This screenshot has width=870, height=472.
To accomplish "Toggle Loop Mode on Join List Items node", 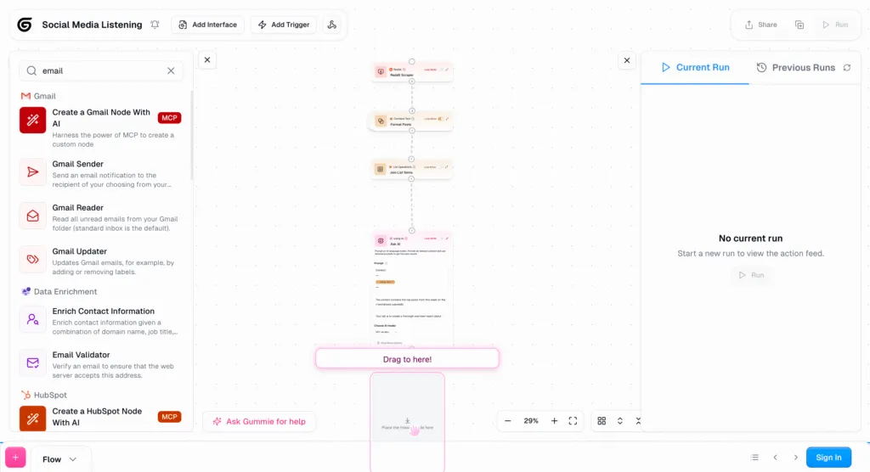I will point(440,167).
